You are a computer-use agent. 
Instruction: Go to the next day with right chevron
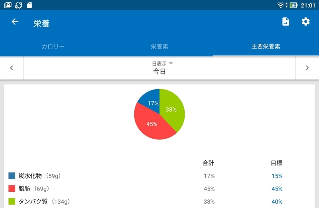pyautogui.click(x=307, y=68)
